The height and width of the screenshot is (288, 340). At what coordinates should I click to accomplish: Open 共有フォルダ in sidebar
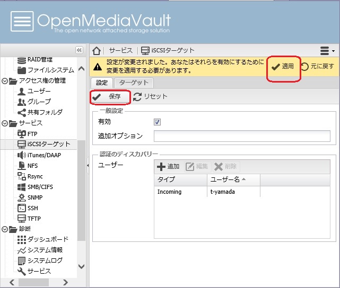40,112
